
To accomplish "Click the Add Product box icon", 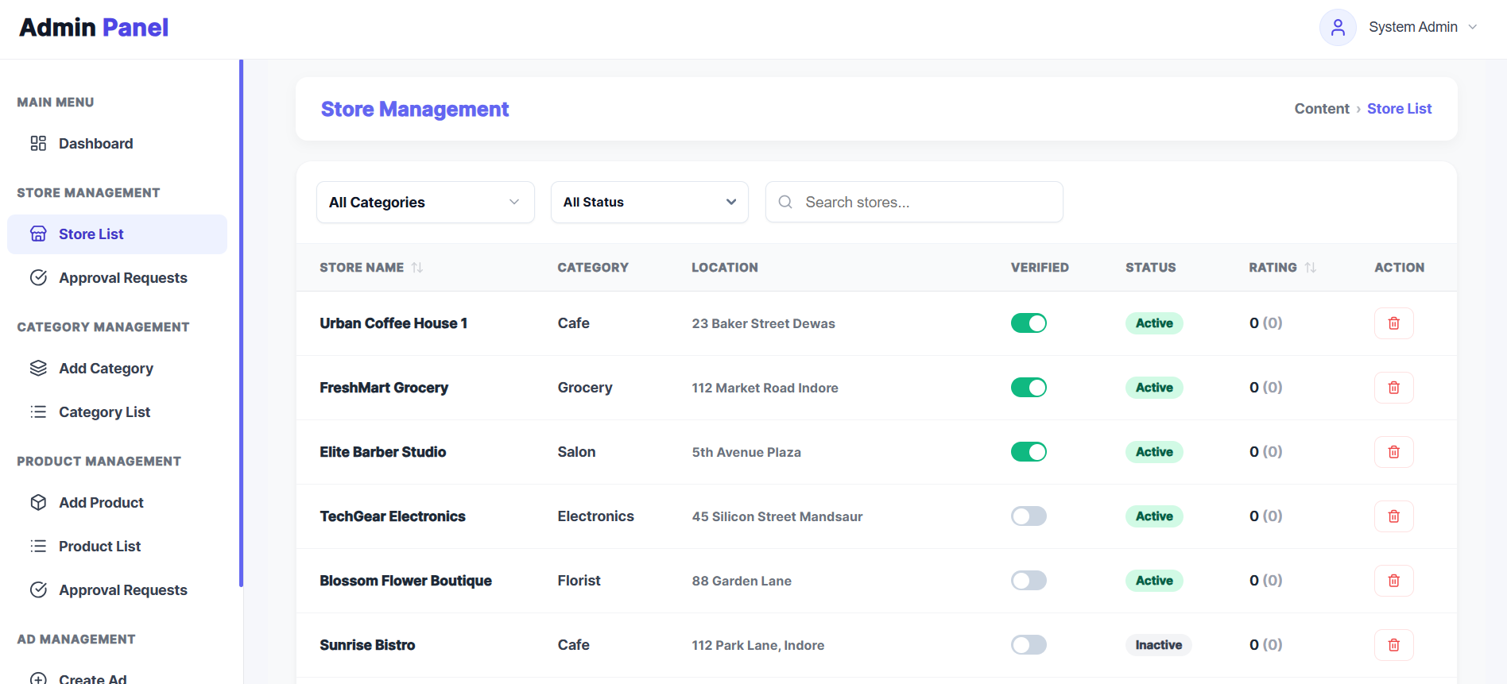I will click(38, 503).
